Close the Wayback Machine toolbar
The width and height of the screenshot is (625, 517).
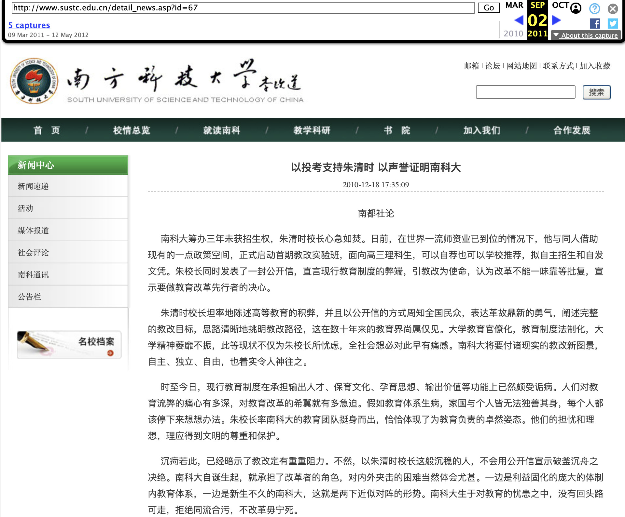[612, 9]
